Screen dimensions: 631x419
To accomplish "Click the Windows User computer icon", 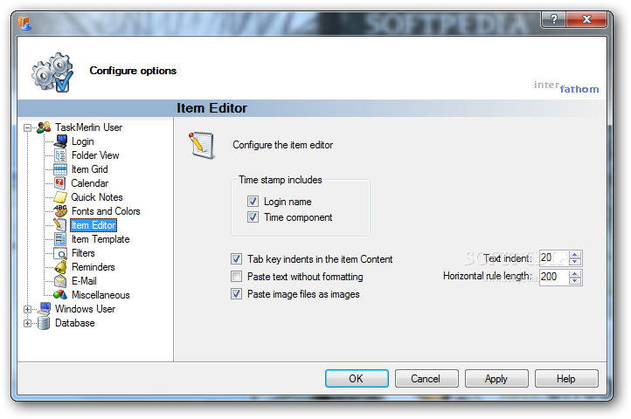I will [x=44, y=309].
